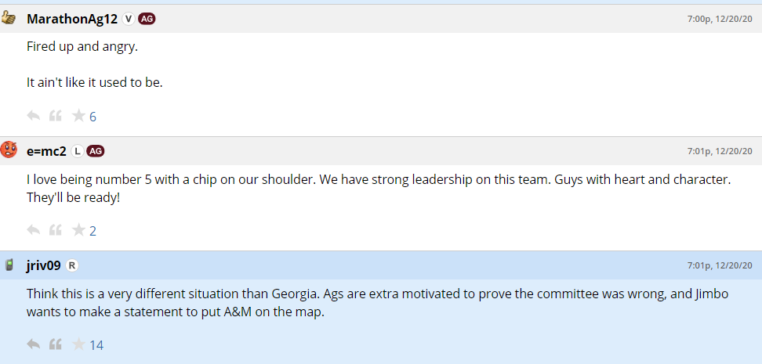This screenshot has width=762, height=364.
Task: Click the L badge next to e=mc2
Action: tap(78, 151)
